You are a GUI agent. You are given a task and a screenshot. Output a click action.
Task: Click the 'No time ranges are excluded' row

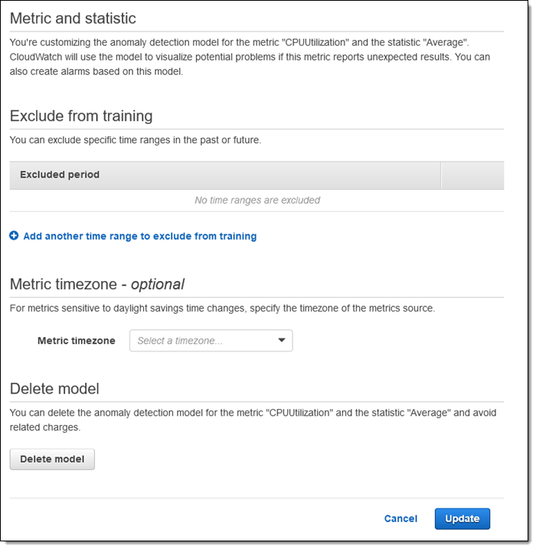(257, 201)
